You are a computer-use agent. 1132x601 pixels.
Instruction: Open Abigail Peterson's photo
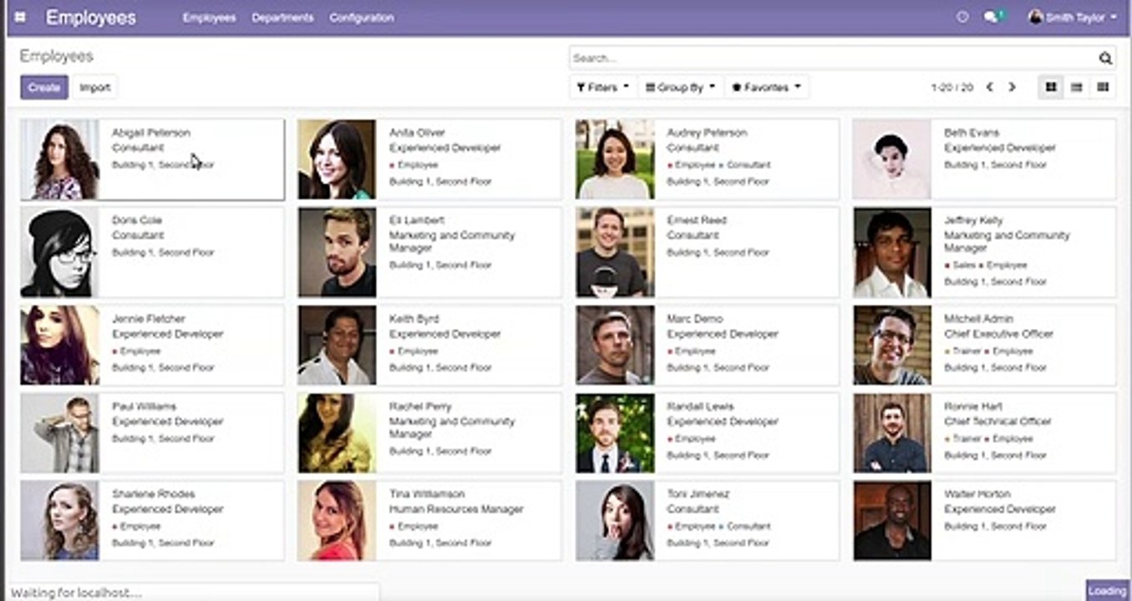[x=60, y=159]
